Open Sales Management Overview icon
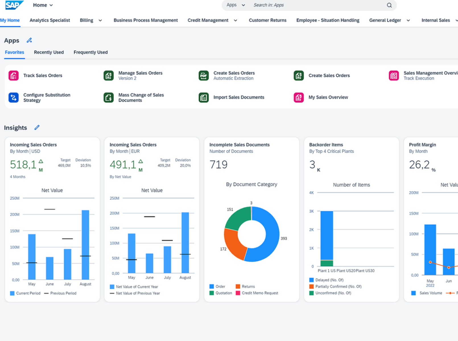458x341 pixels. (394, 76)
